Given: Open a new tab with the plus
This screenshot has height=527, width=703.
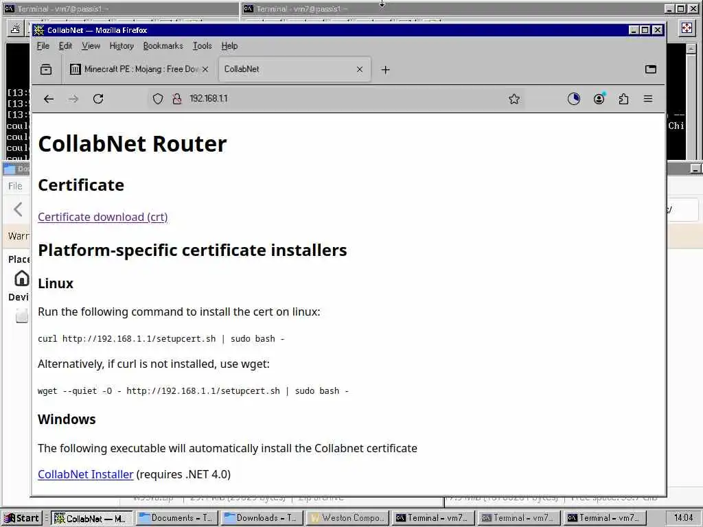Looking at the screenshot, I should pyautogui.click(x=386, y=70).
